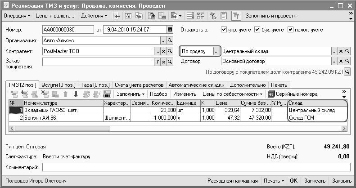Toggle the упр. учете checkbox

(224, 30)
